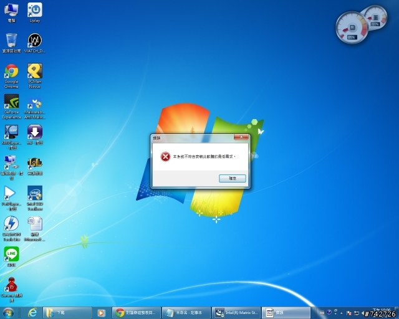Click the Action Center flag tray icon
This screenshot has width=399, height=319.
click(349, 313)
